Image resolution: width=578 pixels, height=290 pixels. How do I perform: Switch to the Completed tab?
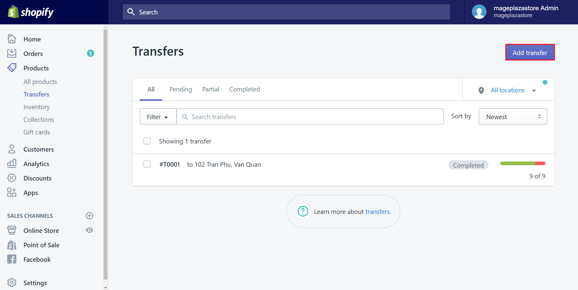click(244, 89)
